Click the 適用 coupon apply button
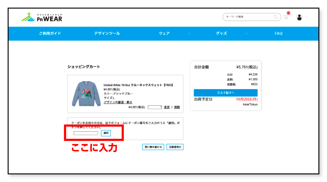Image resolution: width=327 pixels, height=182 pixels. pyautogui.click(x=106, y=133)
